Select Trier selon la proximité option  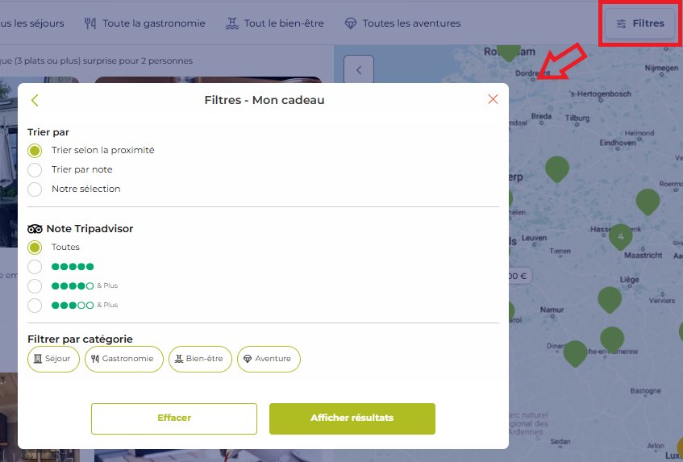(35, 151)
